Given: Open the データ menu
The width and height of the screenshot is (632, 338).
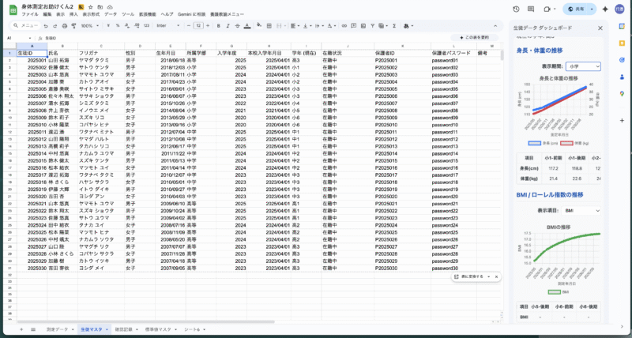Looking at the screenshot, I should click(110, 14).
